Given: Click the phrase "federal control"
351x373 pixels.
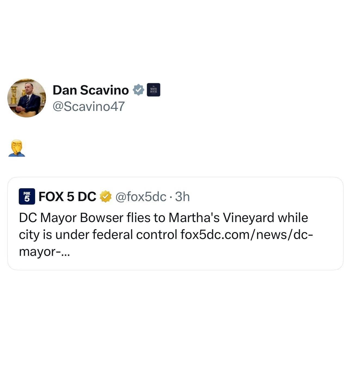Looking at the screenshot, I should click(135, 234).
